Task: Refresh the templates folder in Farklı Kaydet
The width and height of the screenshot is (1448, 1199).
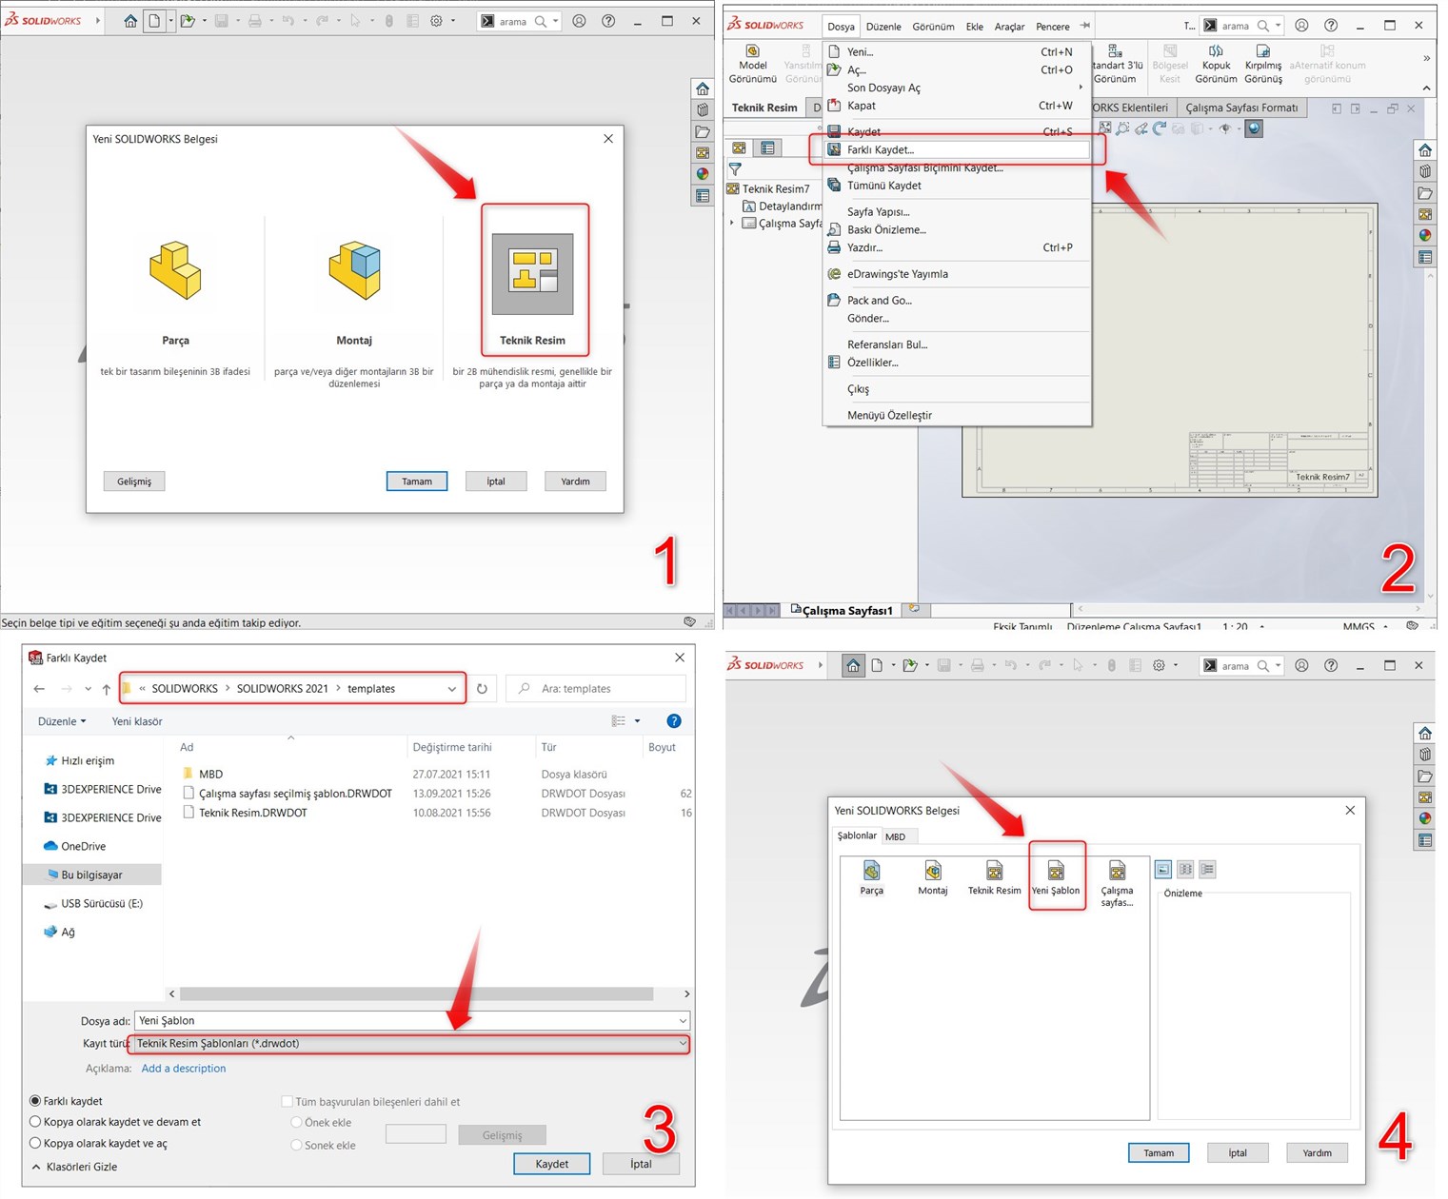Action: [x=482, y=688]
